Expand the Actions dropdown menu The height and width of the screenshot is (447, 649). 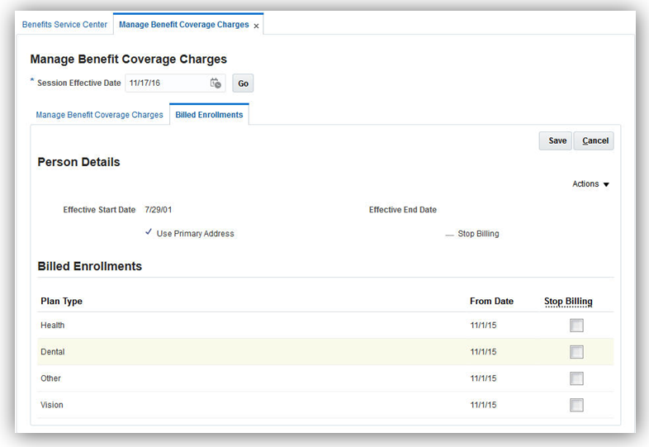point(590,184)
